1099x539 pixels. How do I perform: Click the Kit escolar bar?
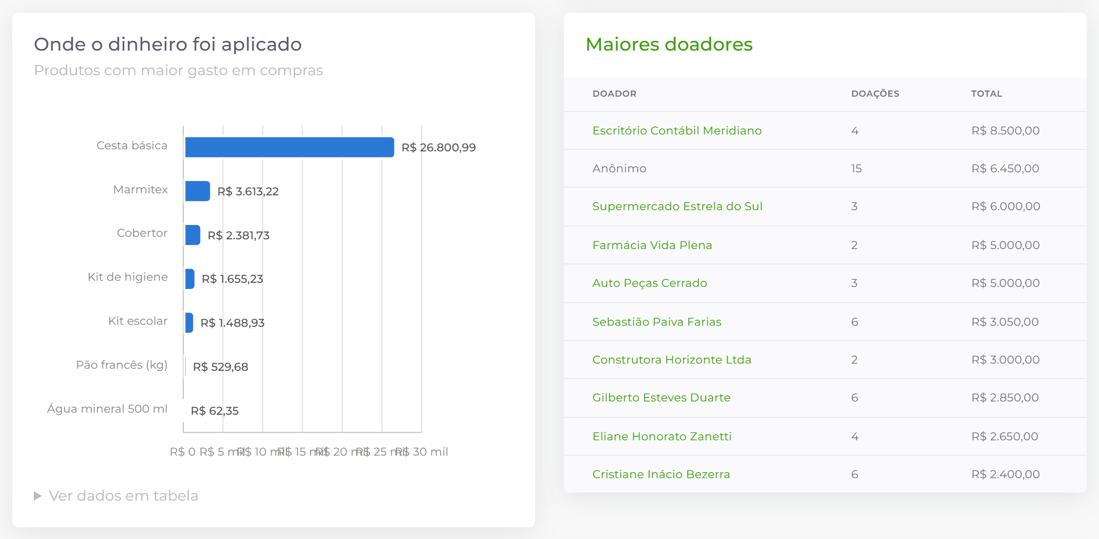click(x=189, y=323)
